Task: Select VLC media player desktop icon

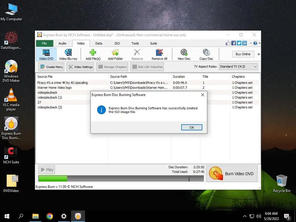Action: (x=11, y=100)
